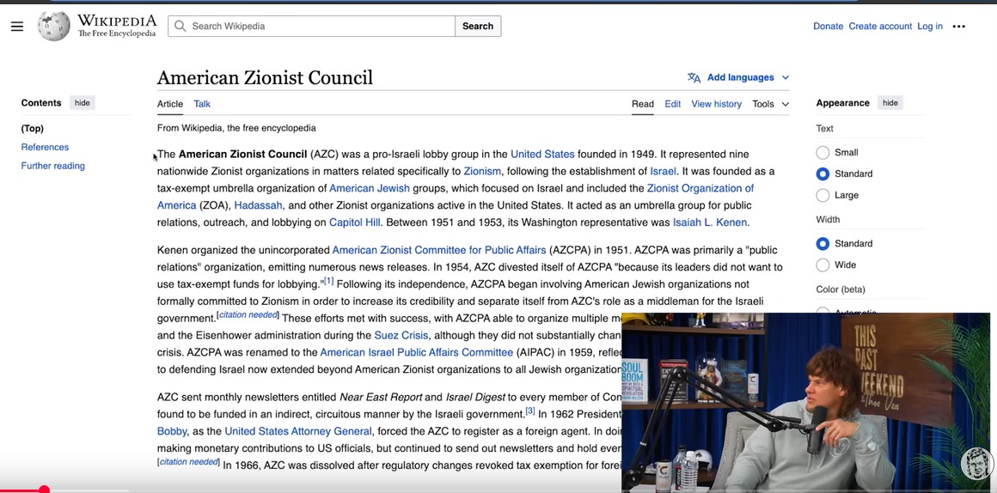This screenshot has height=493, width=997.
Task: Open the View history tab
Action: tap(717, 104)
